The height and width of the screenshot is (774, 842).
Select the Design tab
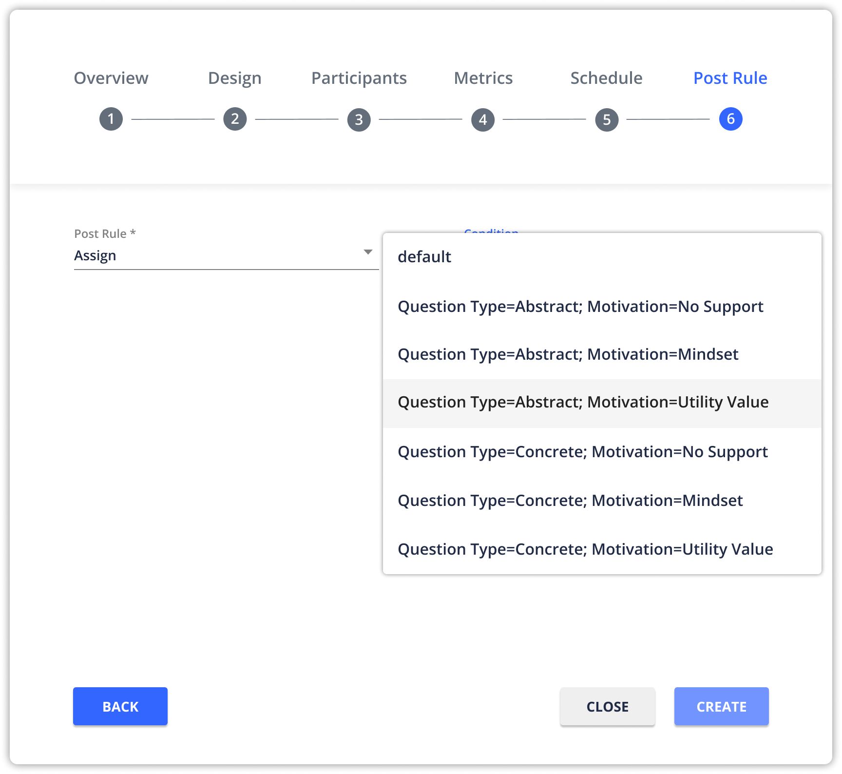point(234,78)
